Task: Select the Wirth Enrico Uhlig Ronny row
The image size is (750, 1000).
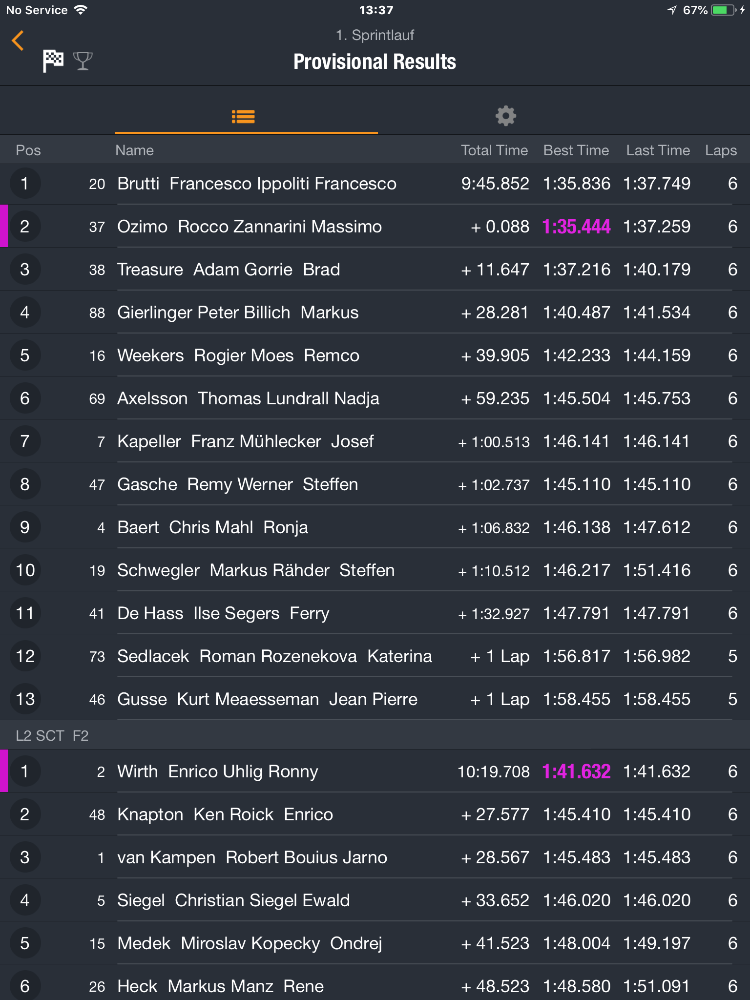Action: pyautogui.click(x=375, y=771)
